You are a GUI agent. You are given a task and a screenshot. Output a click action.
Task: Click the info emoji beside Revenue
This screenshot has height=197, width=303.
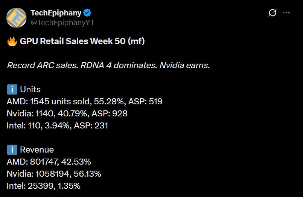[x=12, y=150]
